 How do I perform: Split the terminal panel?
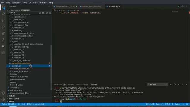175,84
